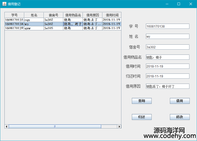Screen dimensions: 197x141
Task: Click the 姓名 column header
Action: (34, 15)
